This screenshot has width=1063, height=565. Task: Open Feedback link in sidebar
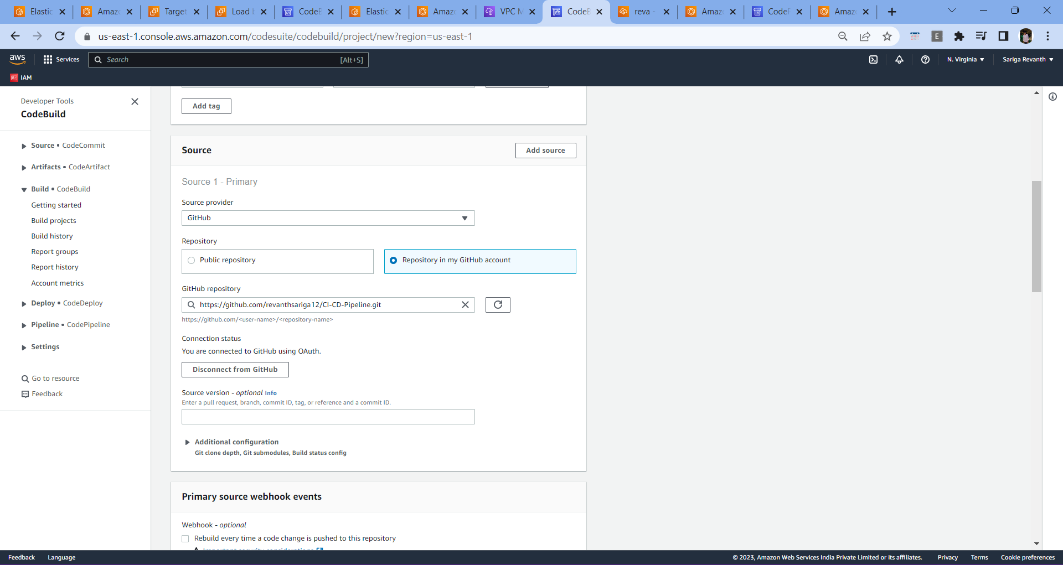(x=42, y=394)
